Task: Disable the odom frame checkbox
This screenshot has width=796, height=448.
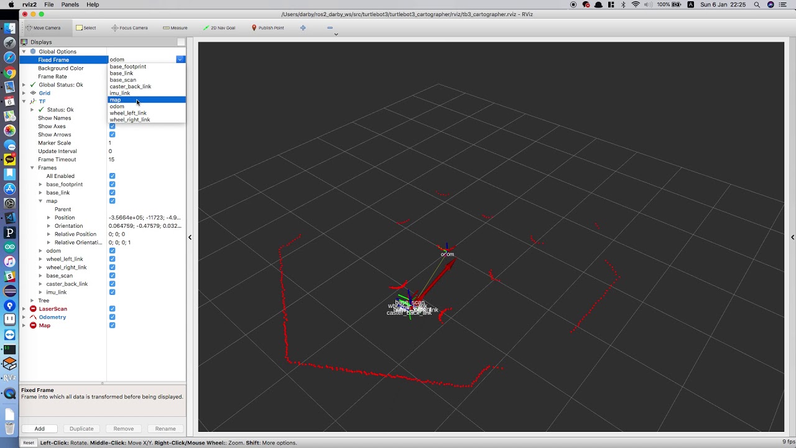Action: click(112, 251)
